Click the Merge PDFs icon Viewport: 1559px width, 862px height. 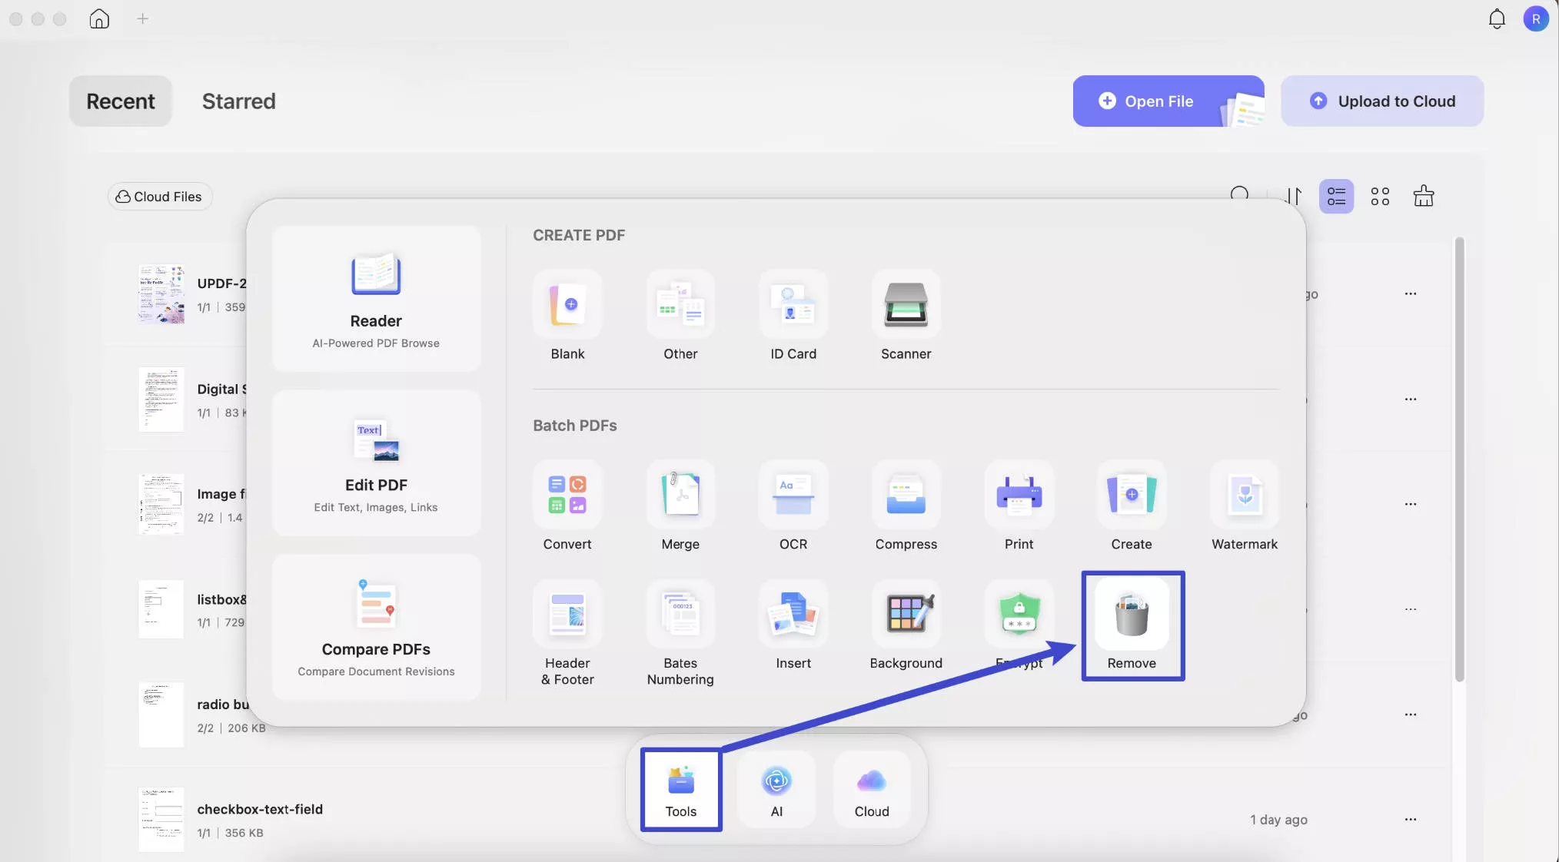680,496
